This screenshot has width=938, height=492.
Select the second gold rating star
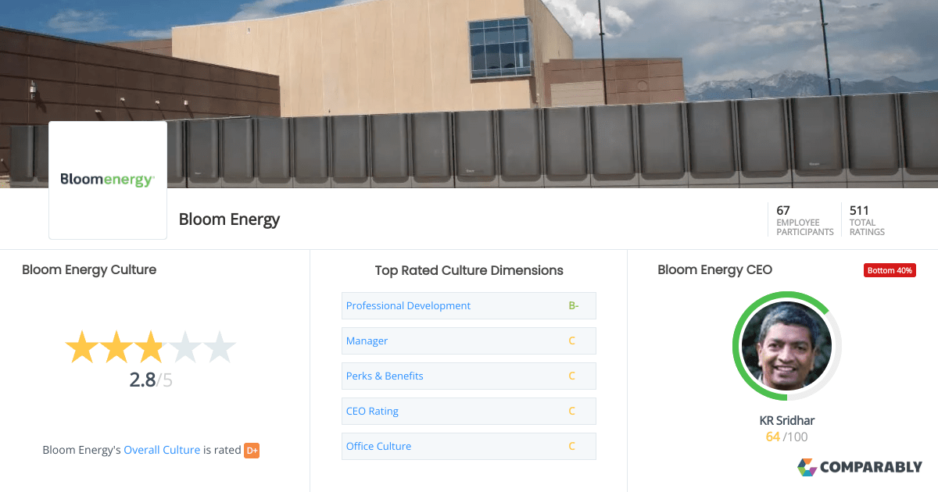coord(116,347)
